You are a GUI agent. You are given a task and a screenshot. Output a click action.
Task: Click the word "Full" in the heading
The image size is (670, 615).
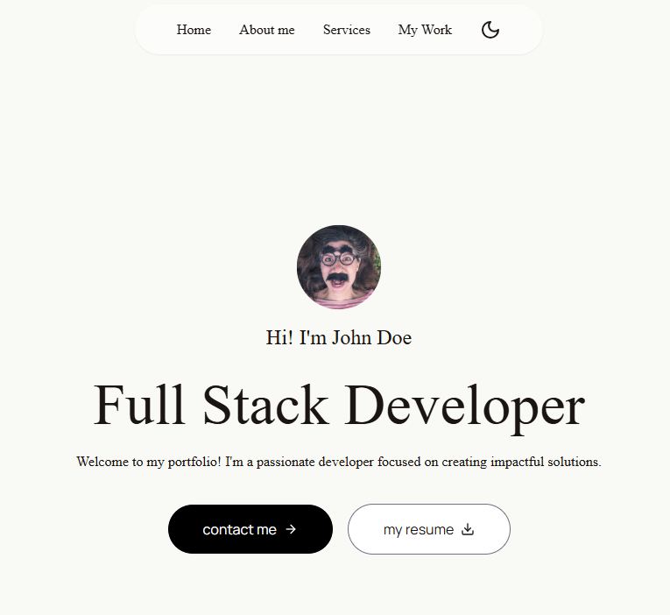pyautogui.click(x=139, y=404)
